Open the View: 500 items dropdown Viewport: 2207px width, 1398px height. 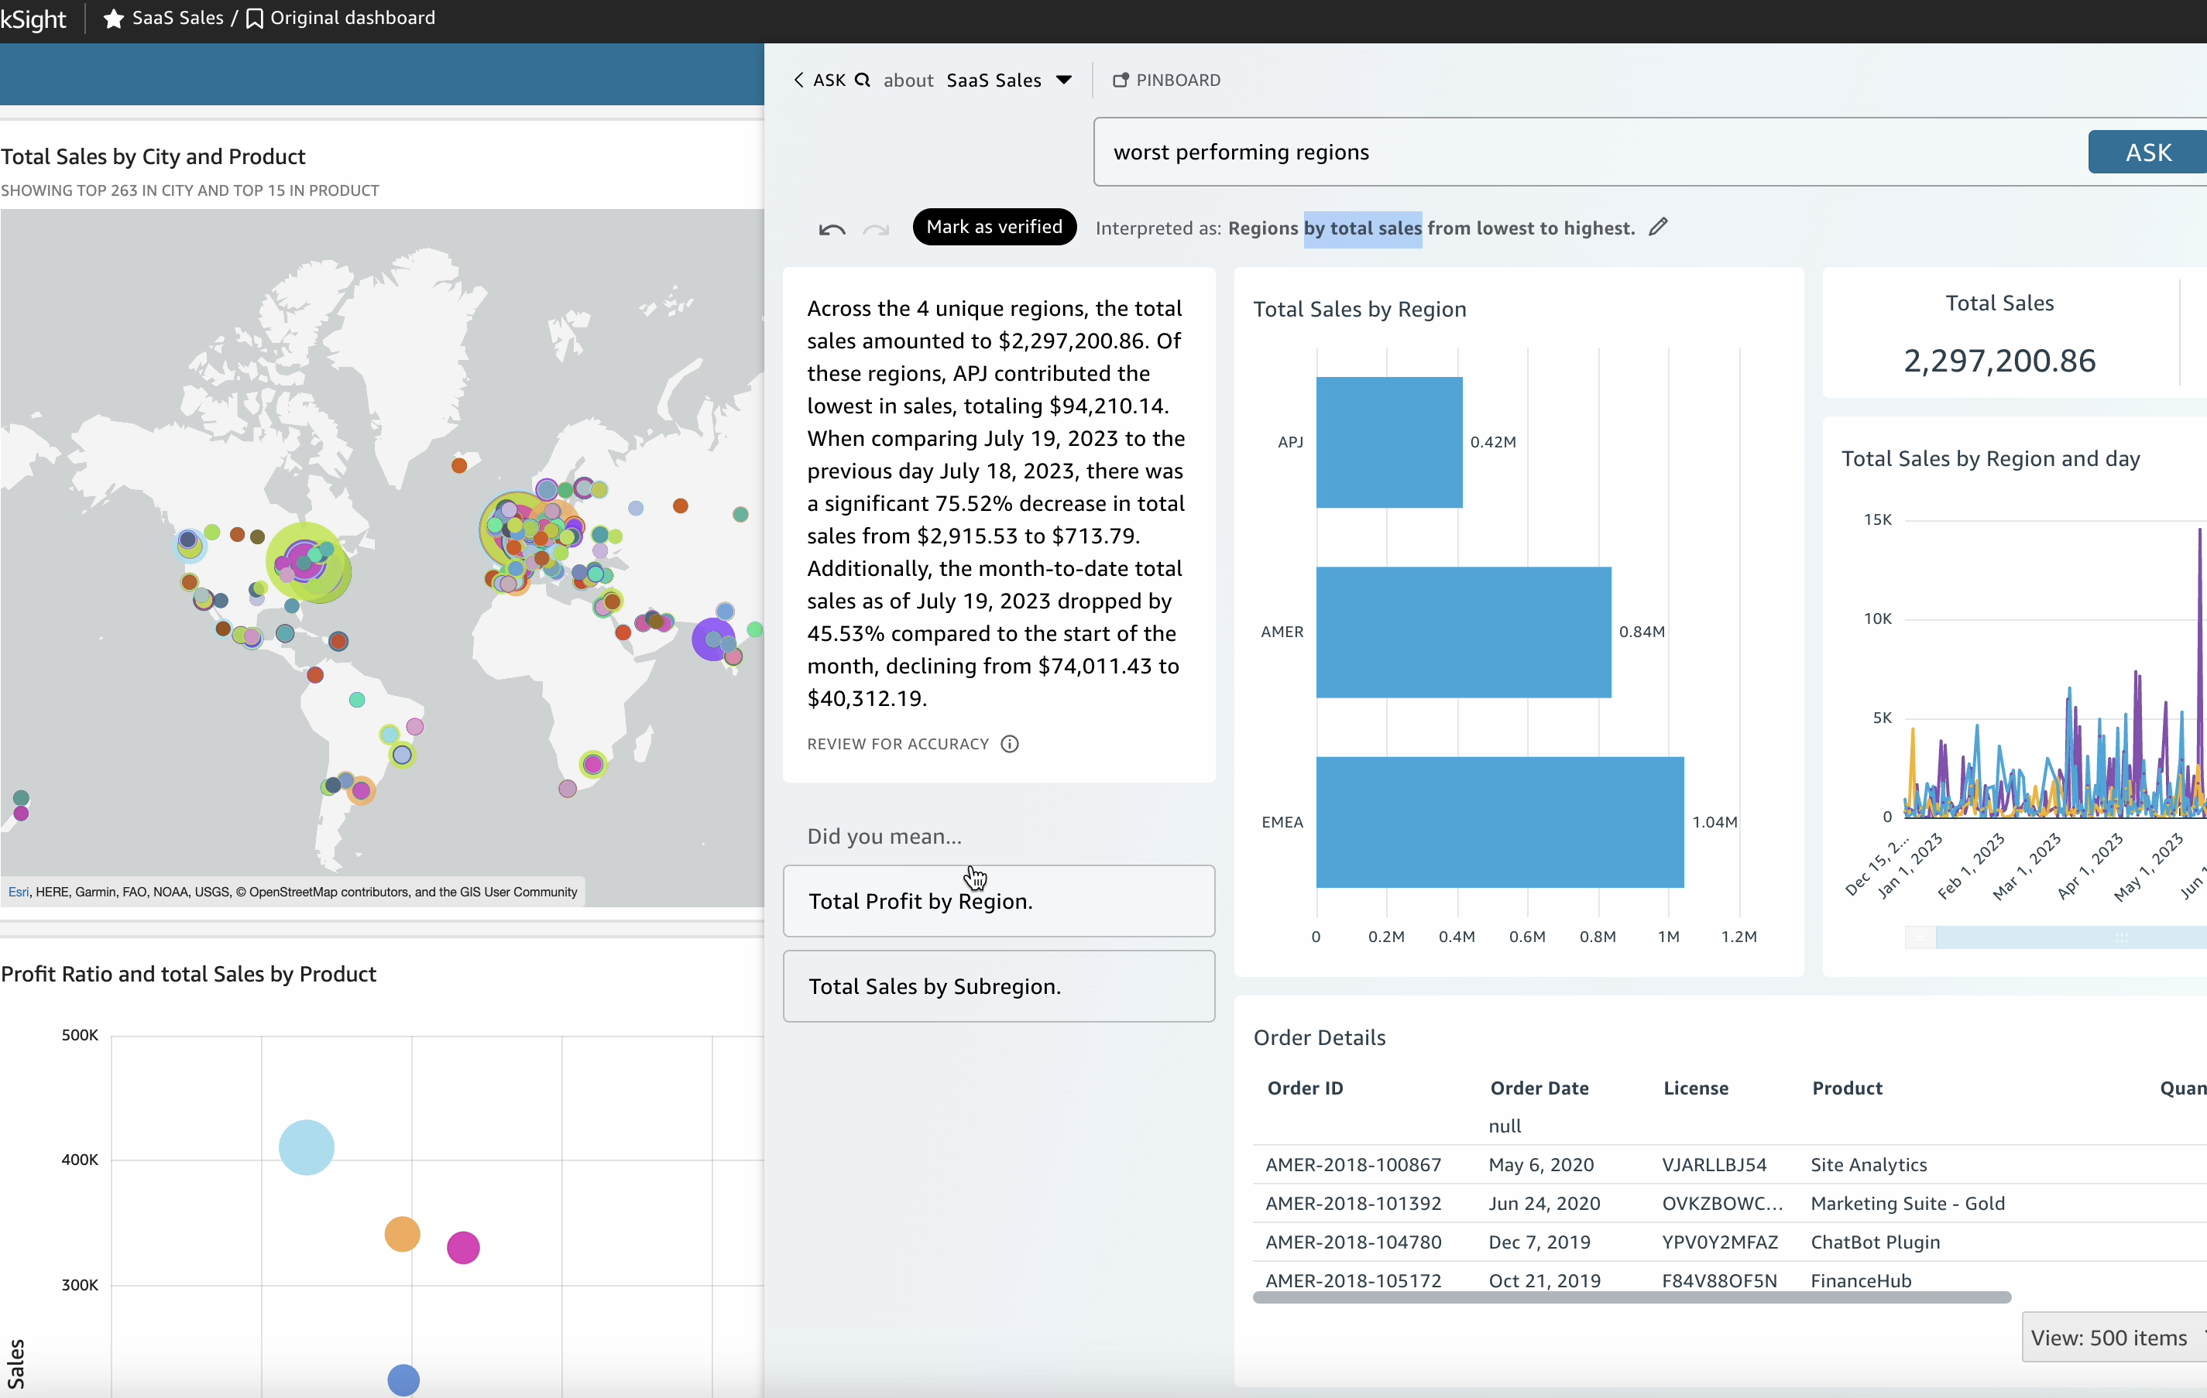[x=2113, y=1338]
